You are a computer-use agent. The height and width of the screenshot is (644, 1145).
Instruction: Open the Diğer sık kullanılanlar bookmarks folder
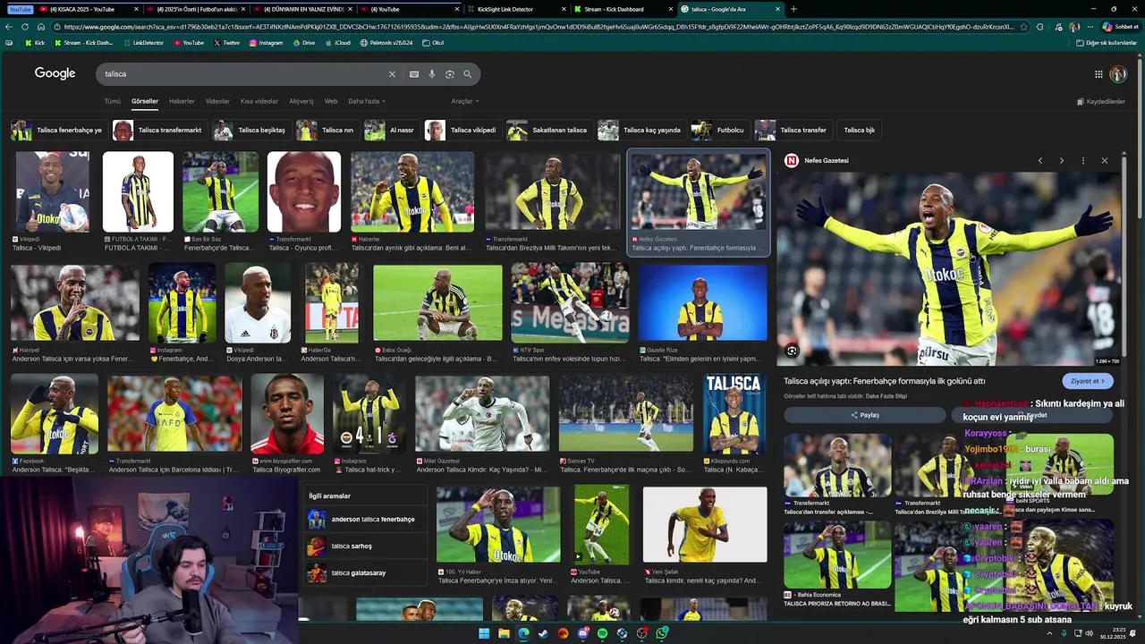tap(1107, 42)
